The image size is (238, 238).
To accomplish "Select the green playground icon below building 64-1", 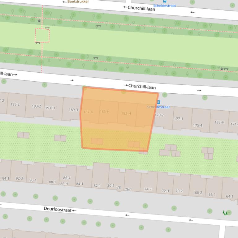I will click(225, 213).
